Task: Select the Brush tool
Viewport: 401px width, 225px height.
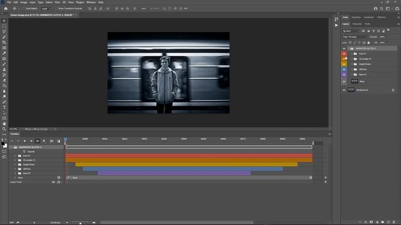Action: coord(4,64)
